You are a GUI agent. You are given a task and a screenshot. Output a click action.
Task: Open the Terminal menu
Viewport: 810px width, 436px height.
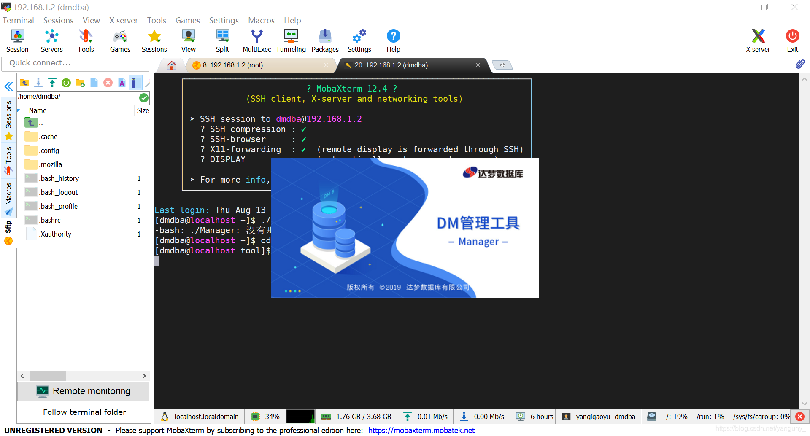pos(18,20)
